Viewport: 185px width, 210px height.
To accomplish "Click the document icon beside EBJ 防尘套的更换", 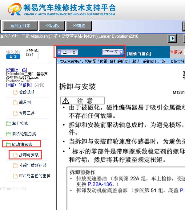I will click(15, 176).
